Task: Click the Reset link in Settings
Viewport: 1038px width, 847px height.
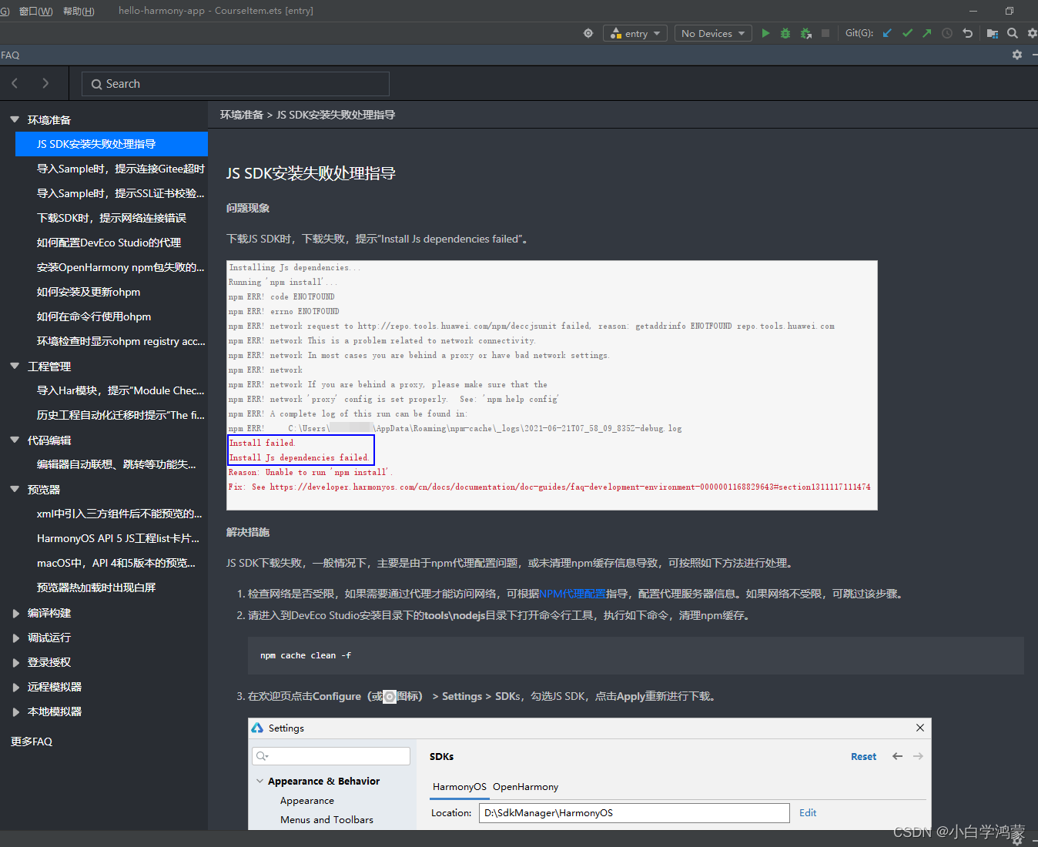Action: [863, 757]
